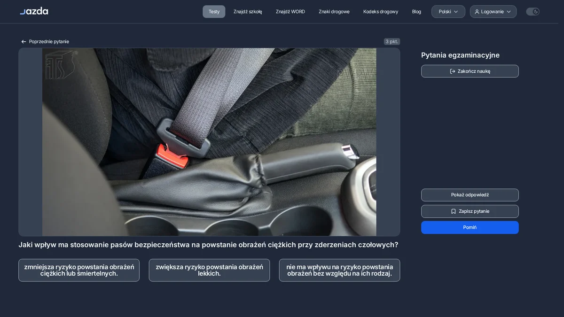Image resolution: width=564 pixels, height=317 pixels.
Task: Click the '3 pkt.' points badge
Action: tap(392, 42)
